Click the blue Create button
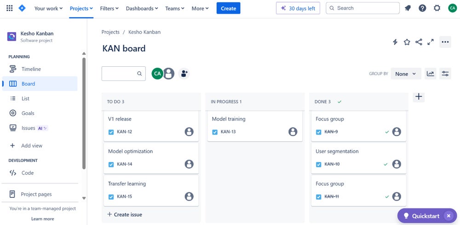This screenshot has height=225, width=460. pyautogui.click(x=228, y=8)
